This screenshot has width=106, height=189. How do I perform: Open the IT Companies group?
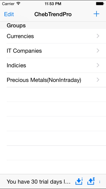[53, 51]
